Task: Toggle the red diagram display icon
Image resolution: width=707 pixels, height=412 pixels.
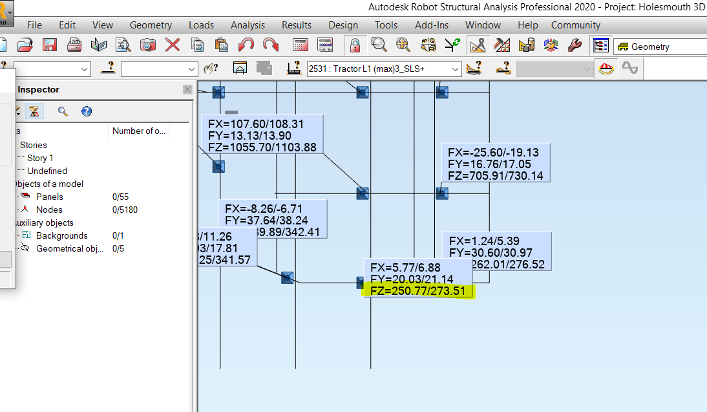Action: click(x=606, y=69)
